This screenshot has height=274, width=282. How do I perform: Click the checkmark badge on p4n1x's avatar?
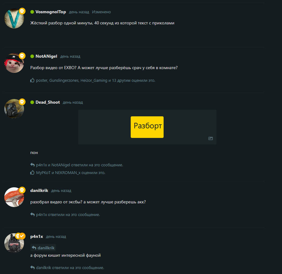tap(22, 236)
